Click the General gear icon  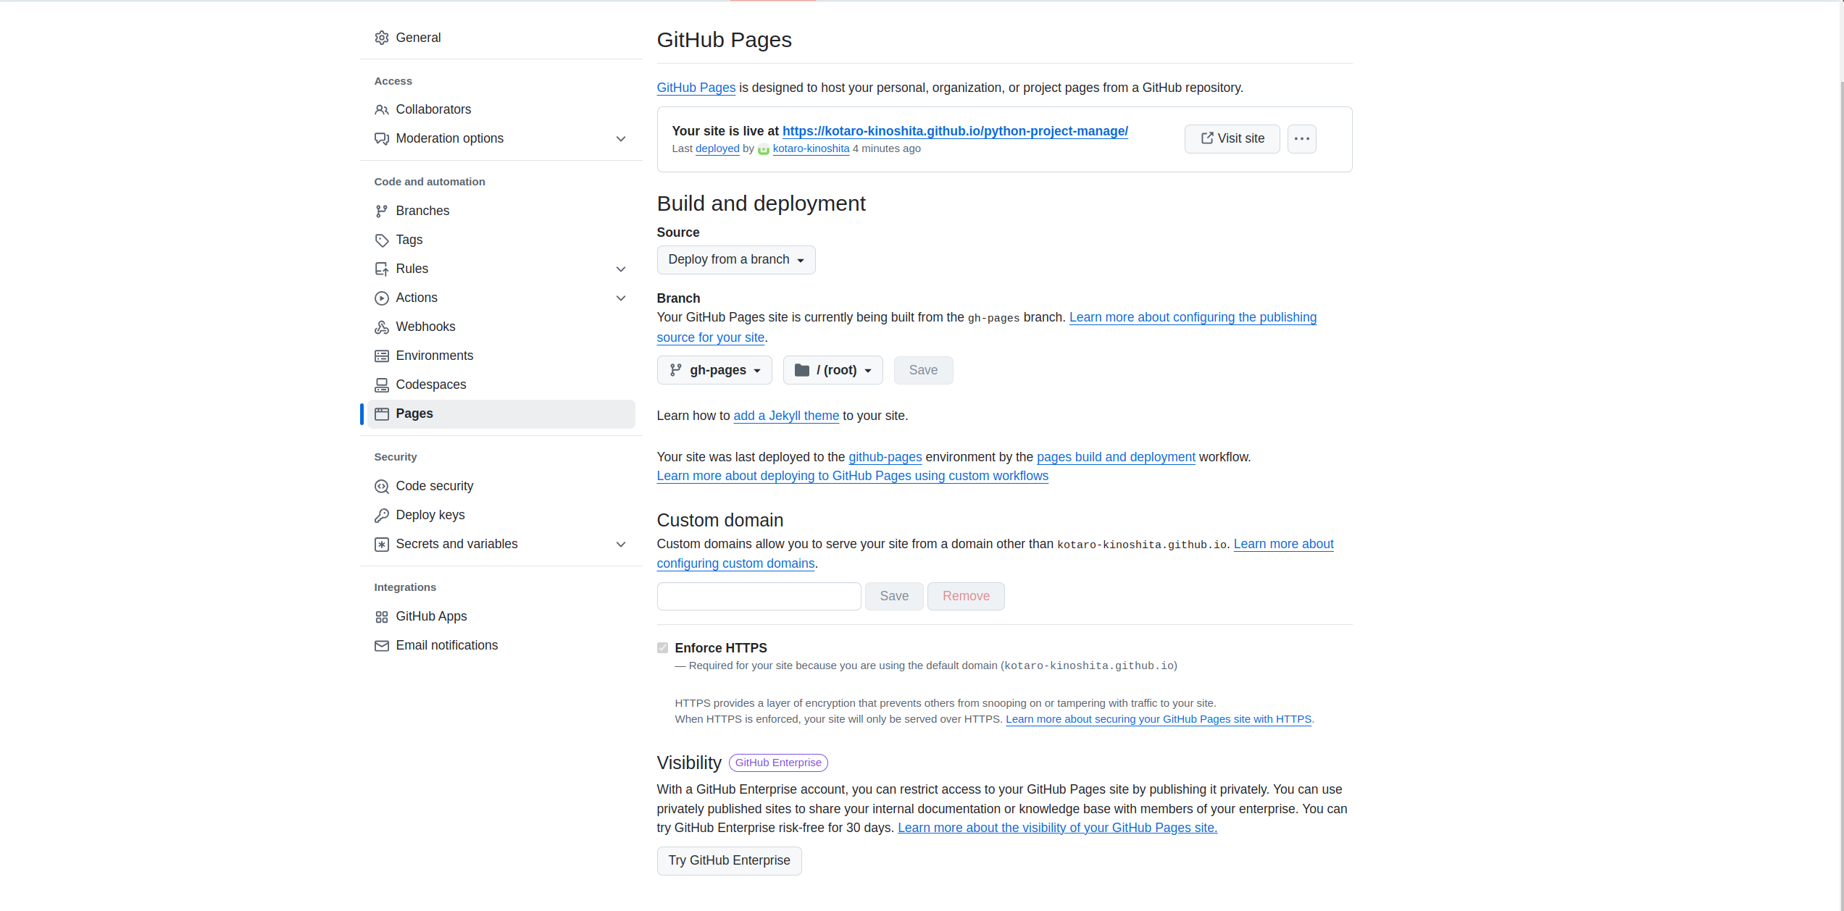click(x=382, y=38)
